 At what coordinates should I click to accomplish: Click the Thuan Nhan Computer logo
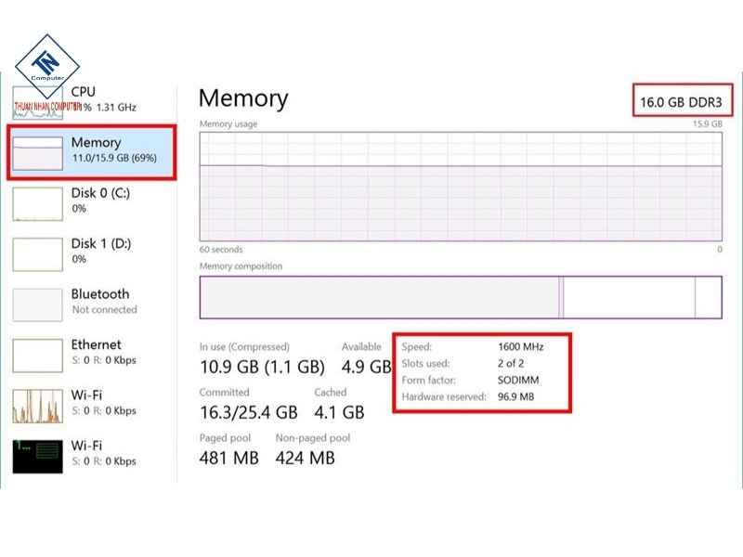point(47,68)
